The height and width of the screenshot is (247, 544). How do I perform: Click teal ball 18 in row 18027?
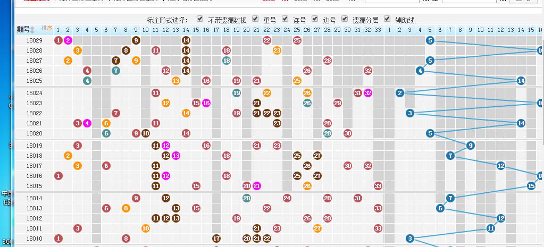pos(227,61)
